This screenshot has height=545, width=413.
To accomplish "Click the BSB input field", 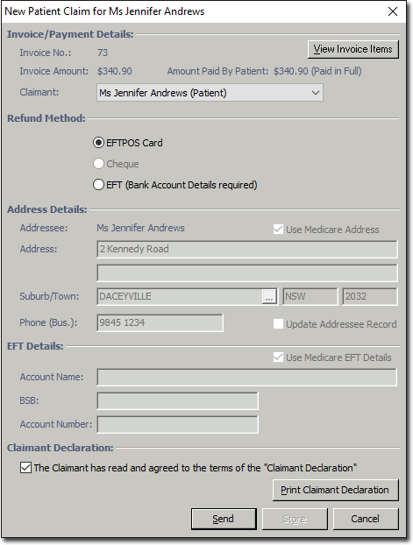I will (177, 400).
